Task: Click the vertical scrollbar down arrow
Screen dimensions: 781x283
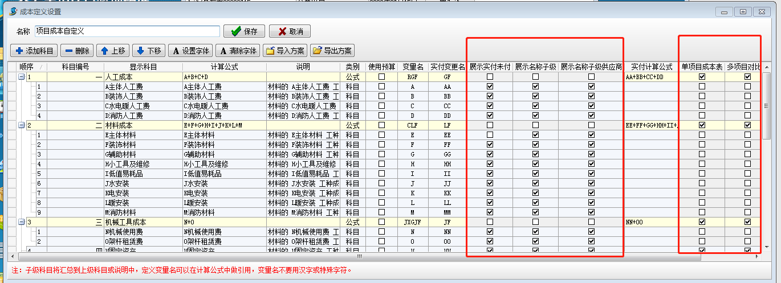Action: coord(767,247)
